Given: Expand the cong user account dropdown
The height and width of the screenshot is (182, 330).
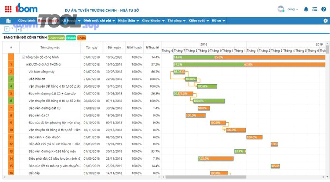Looking at the screenshot, I should pos(293,9).
